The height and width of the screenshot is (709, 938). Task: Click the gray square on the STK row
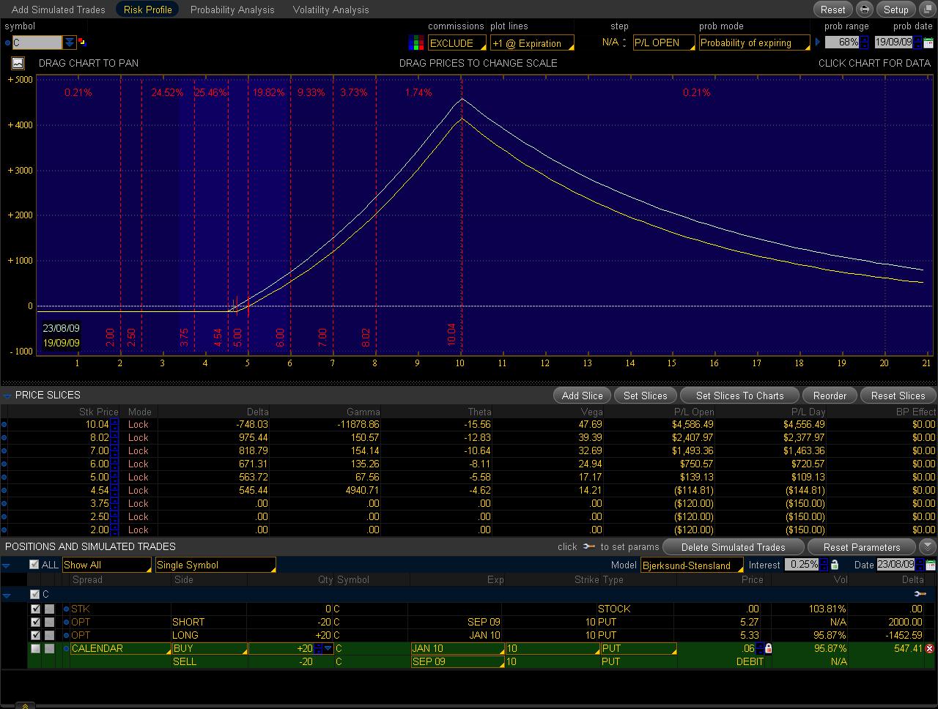click(49, 609)
